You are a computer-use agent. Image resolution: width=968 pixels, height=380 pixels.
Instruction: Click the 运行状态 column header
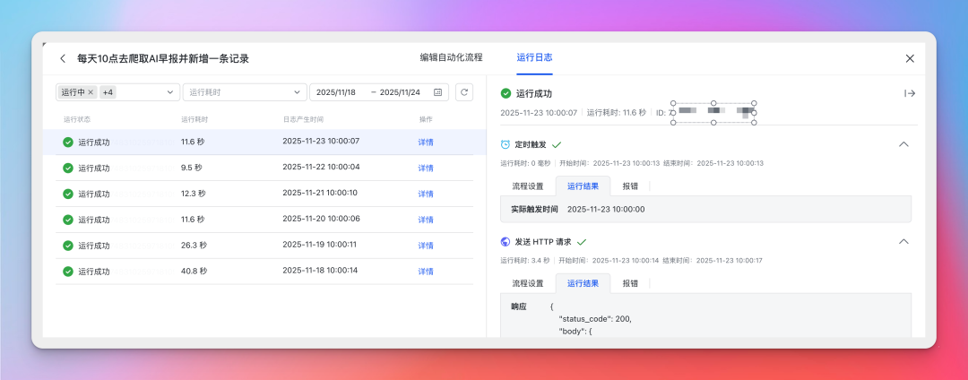point(77,119)
